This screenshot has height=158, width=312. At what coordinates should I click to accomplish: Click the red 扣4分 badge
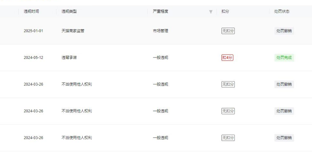(x=228, y=58)
